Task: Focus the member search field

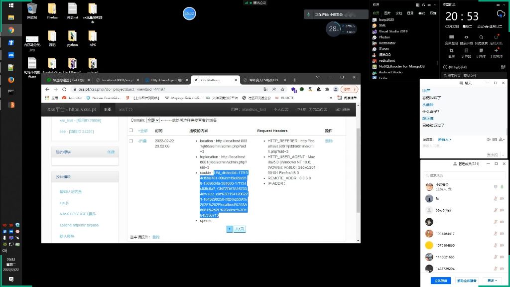Action: click(464, 175)
